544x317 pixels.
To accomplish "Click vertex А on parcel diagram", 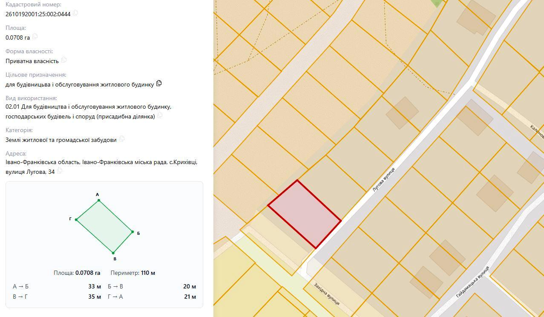I will pos(98,200).
